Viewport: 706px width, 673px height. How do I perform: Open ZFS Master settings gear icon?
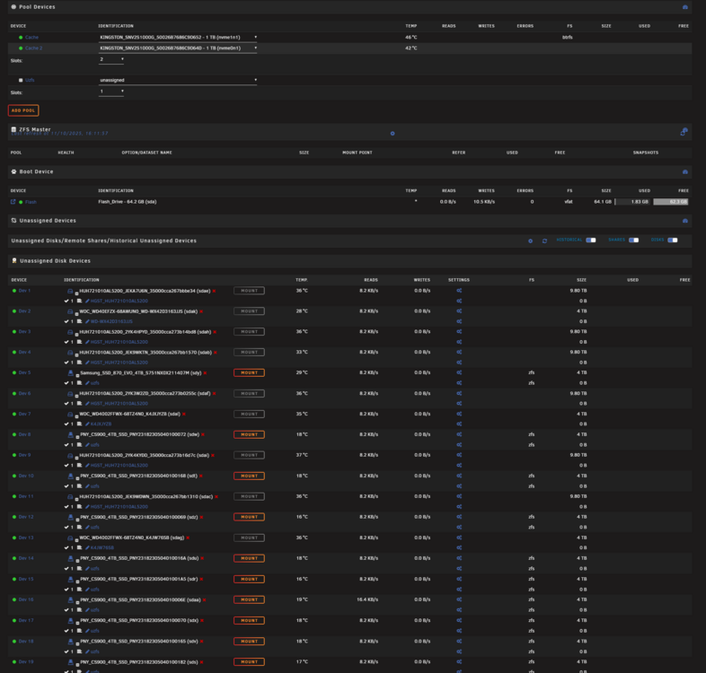coord(393,134)
